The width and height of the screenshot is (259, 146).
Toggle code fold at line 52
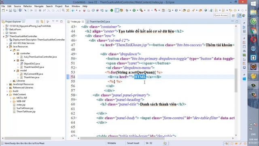coord(76,68)
